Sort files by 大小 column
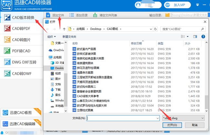 point(187,43)
